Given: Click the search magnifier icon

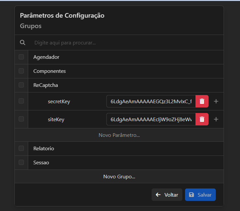Looking at the screenshot, I should [x=23, y=42].
